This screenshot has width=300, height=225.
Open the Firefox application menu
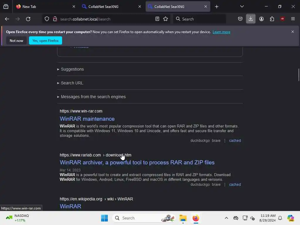click(293, 19)
